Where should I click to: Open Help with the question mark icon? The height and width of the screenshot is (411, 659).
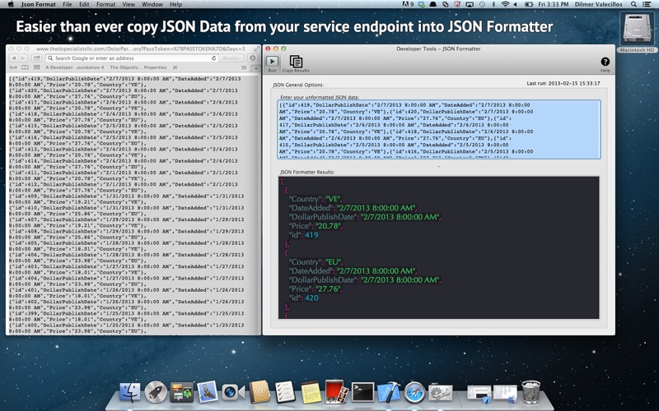point(605,62)
